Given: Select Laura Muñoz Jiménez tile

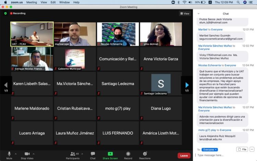Looking at the screenshot, I should pyautogui.click(x=75, y=133).
